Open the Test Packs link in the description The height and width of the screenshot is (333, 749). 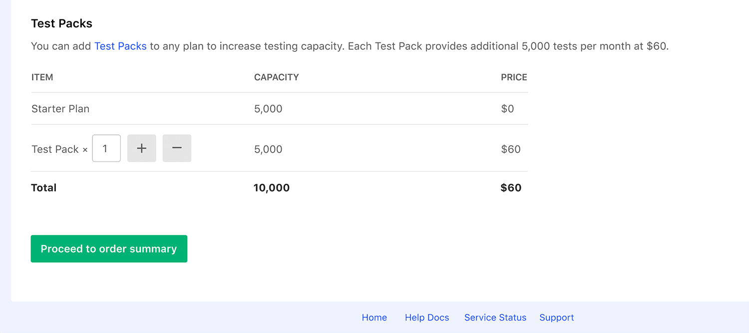(x=120, y=46)
